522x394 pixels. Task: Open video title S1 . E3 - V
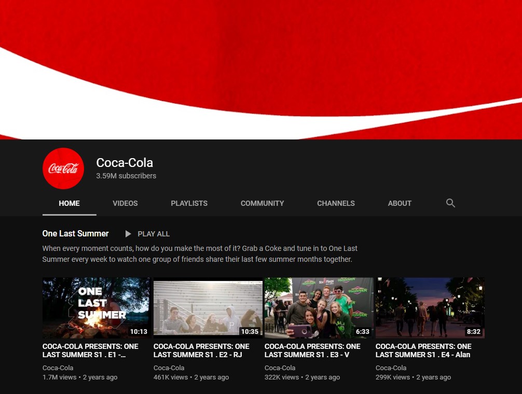pos(312,350)
